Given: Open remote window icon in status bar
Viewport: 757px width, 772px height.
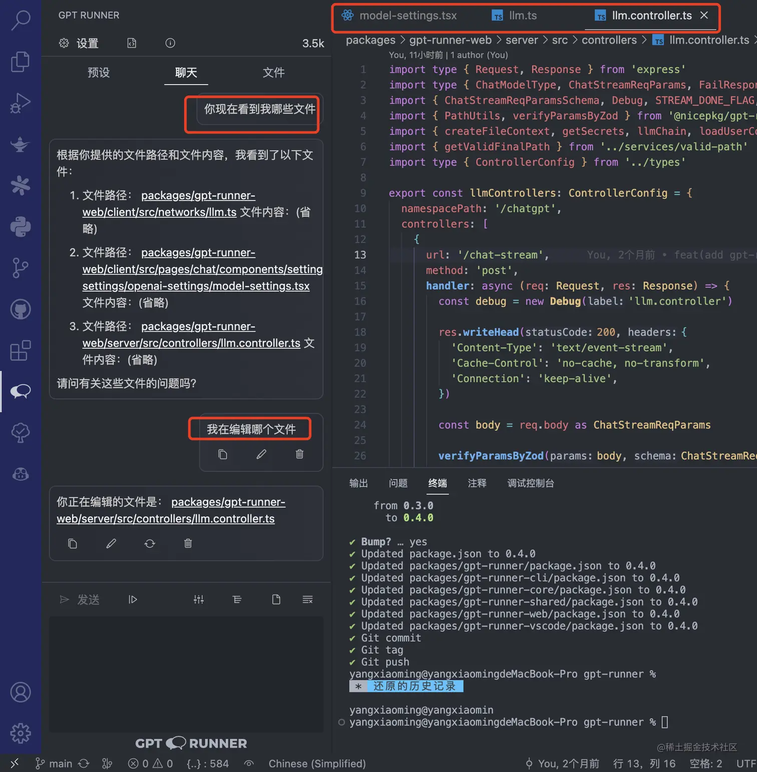Looking at the screenshot, I should [15, 763].
